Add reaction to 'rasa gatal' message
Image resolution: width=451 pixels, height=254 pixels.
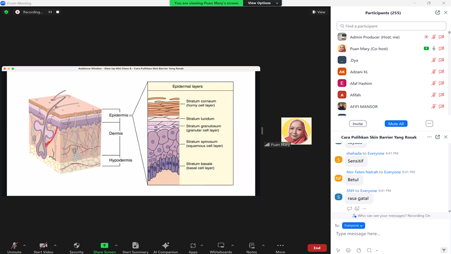(x=357, y=208)
